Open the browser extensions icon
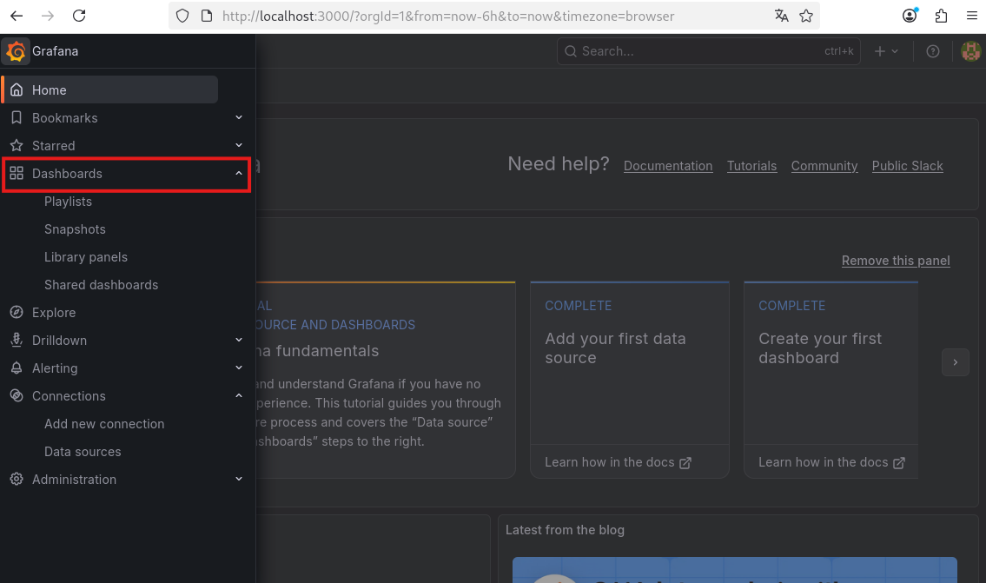Image resolution: width=986 pixels, height=583 pixels. [941, 16]
